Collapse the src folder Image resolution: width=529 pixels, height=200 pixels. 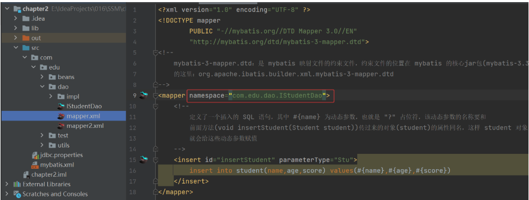tap(16, 48)
